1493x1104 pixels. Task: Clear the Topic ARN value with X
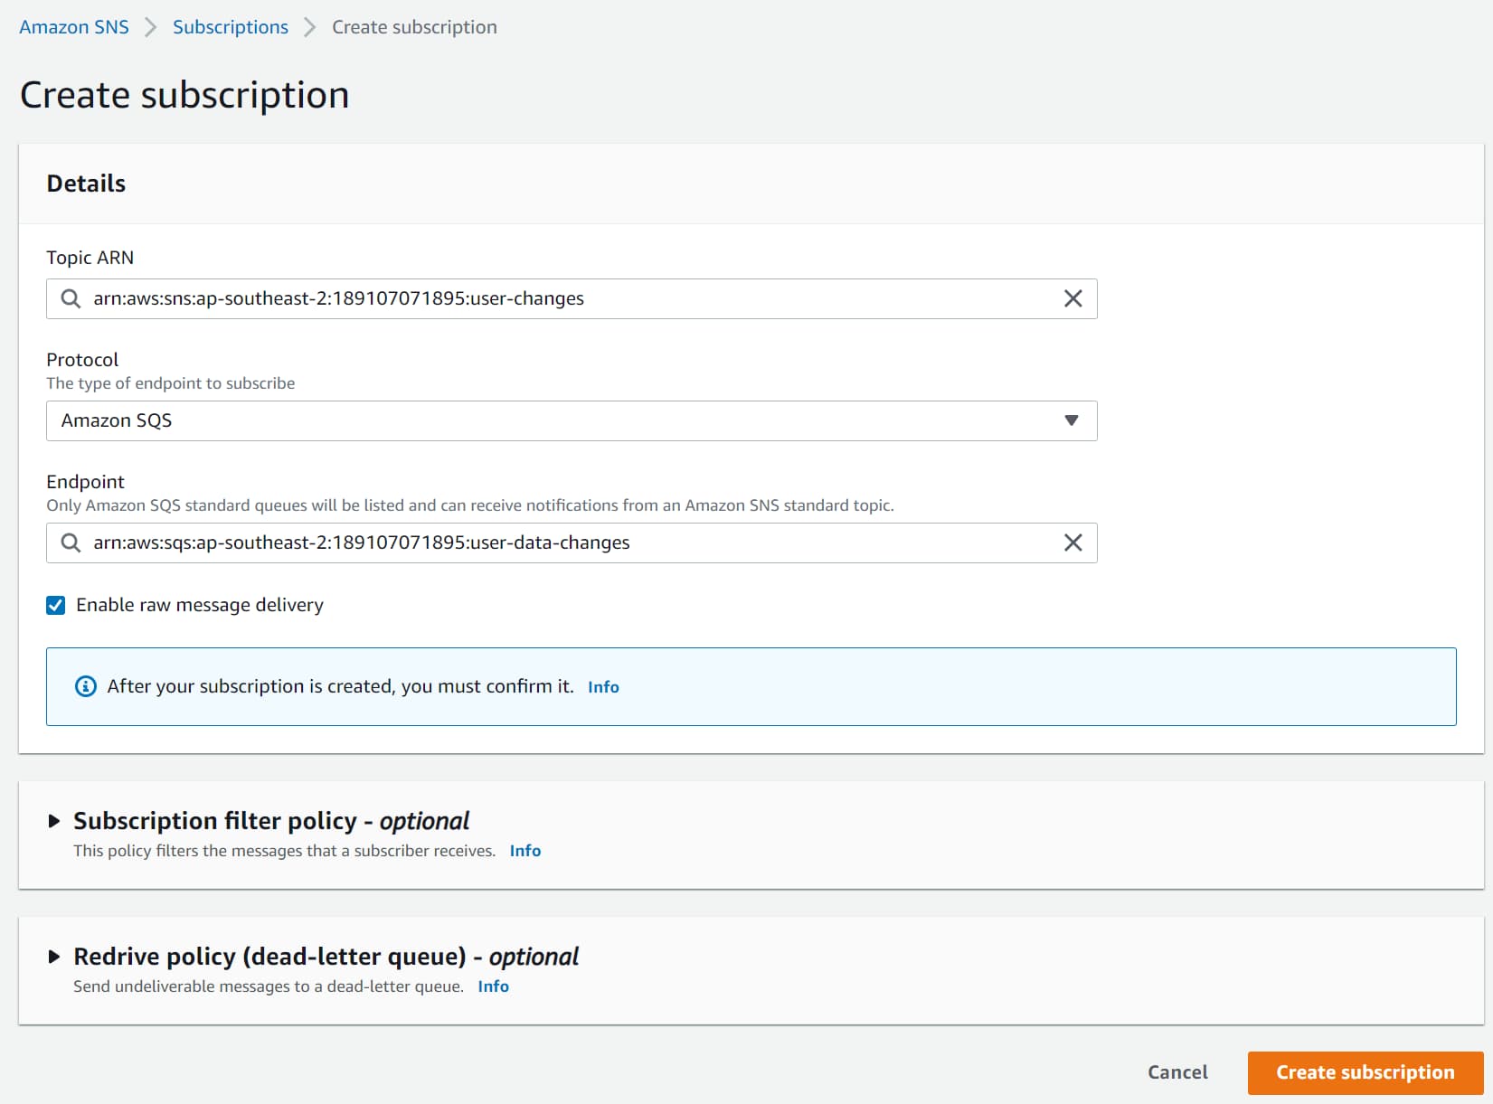click(1073, 298)
